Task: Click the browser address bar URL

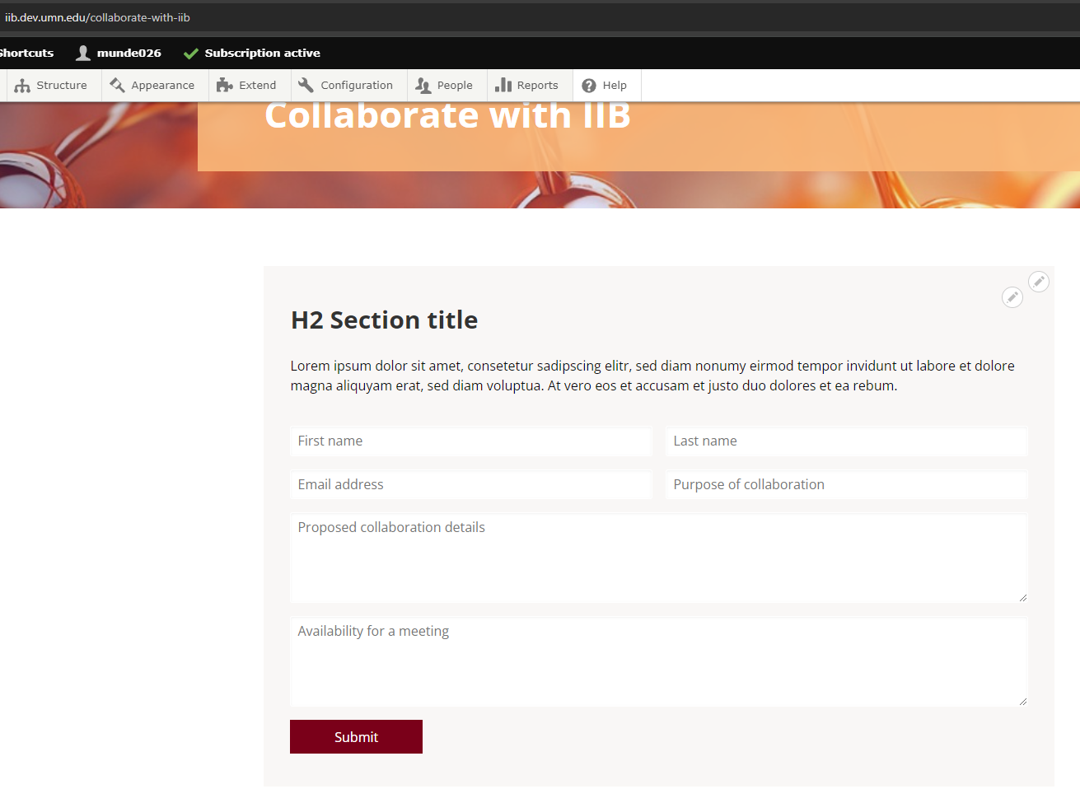Action: tap(97, 17)
